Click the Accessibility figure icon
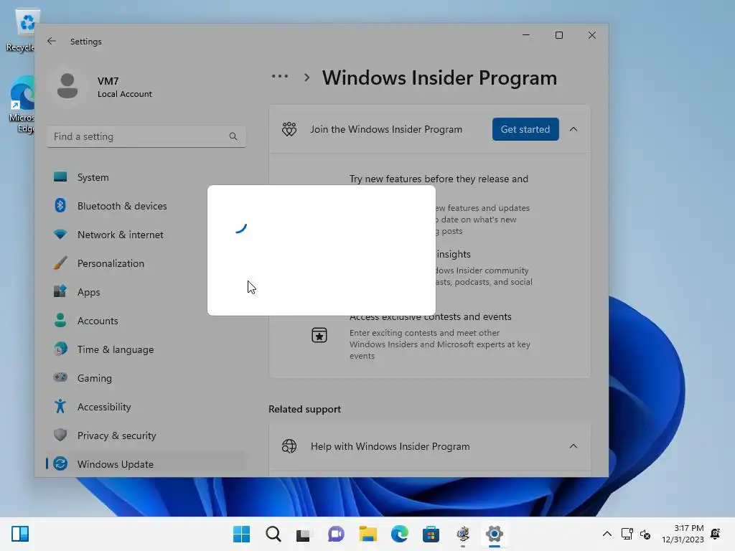The height and width of the screenshot is (551, 735). click(60, 406)
